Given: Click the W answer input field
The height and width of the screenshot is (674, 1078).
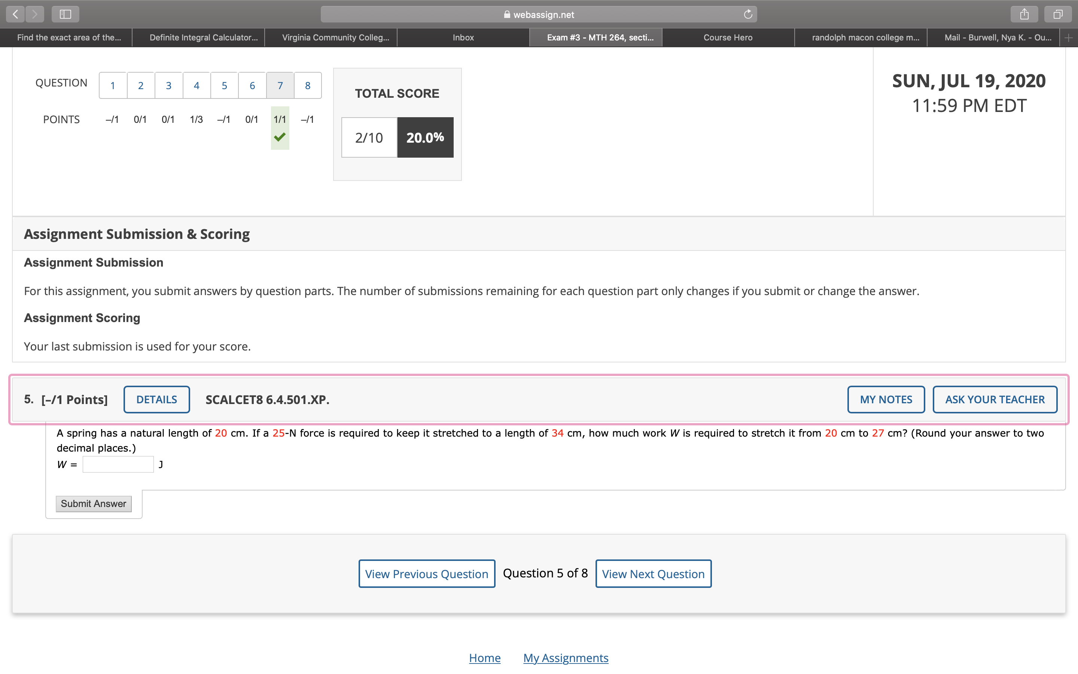Looking at the screenshot, I should point(118,464).
